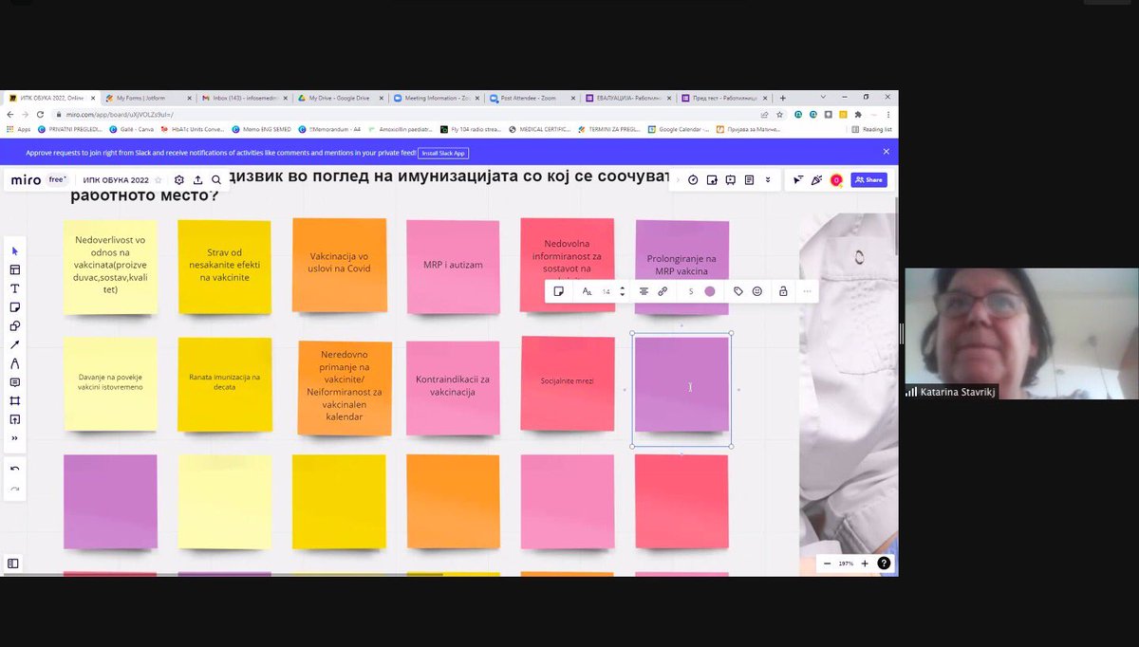This screenshot has height=647, width=1139.
Task: Open font style option in sticky toolbar
Action: (587, 291)
